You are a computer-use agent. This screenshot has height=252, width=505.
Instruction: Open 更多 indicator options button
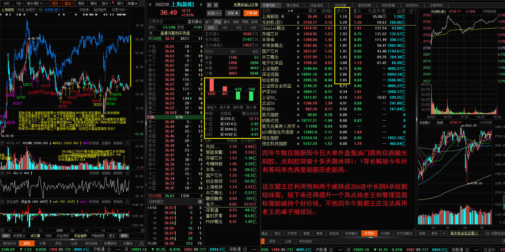tap(112, 236)
